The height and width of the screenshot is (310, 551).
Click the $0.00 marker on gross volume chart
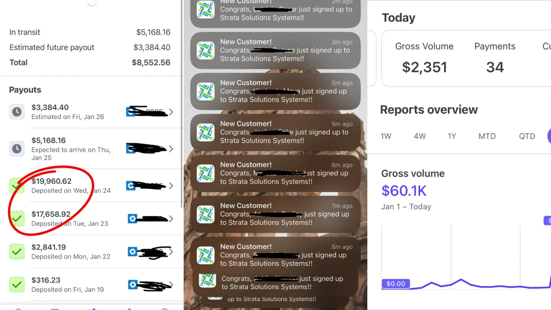[x=395, y=284]
